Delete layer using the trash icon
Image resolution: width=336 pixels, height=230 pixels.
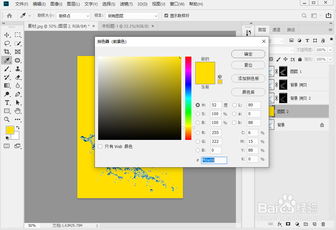(323, 224)
